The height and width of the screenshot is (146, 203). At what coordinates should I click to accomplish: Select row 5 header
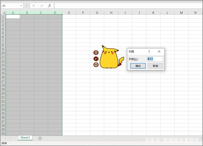[3, 33]
